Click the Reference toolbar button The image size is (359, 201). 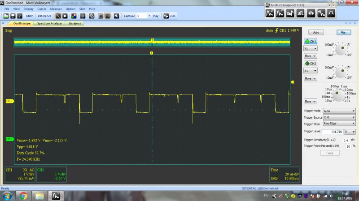pyautogui.click(x=44, y=16)
